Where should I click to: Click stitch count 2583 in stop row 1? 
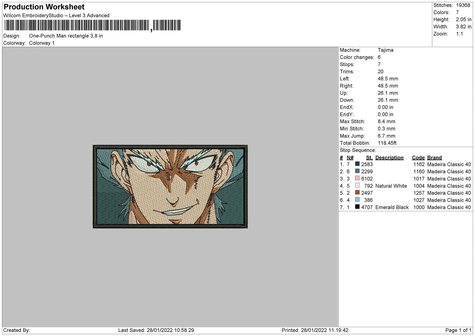[x=367, y=164]
